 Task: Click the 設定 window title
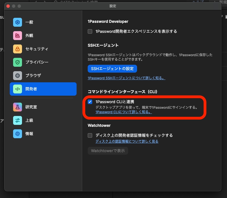(113, 6)
